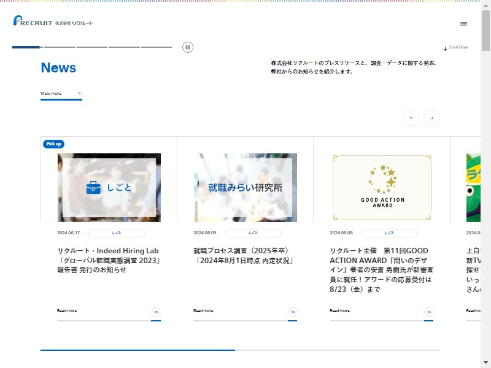Open the Indeed Hiring Lab report headline
The width and height of the screenshot is (491, 368).
click(x=109, y=260)
